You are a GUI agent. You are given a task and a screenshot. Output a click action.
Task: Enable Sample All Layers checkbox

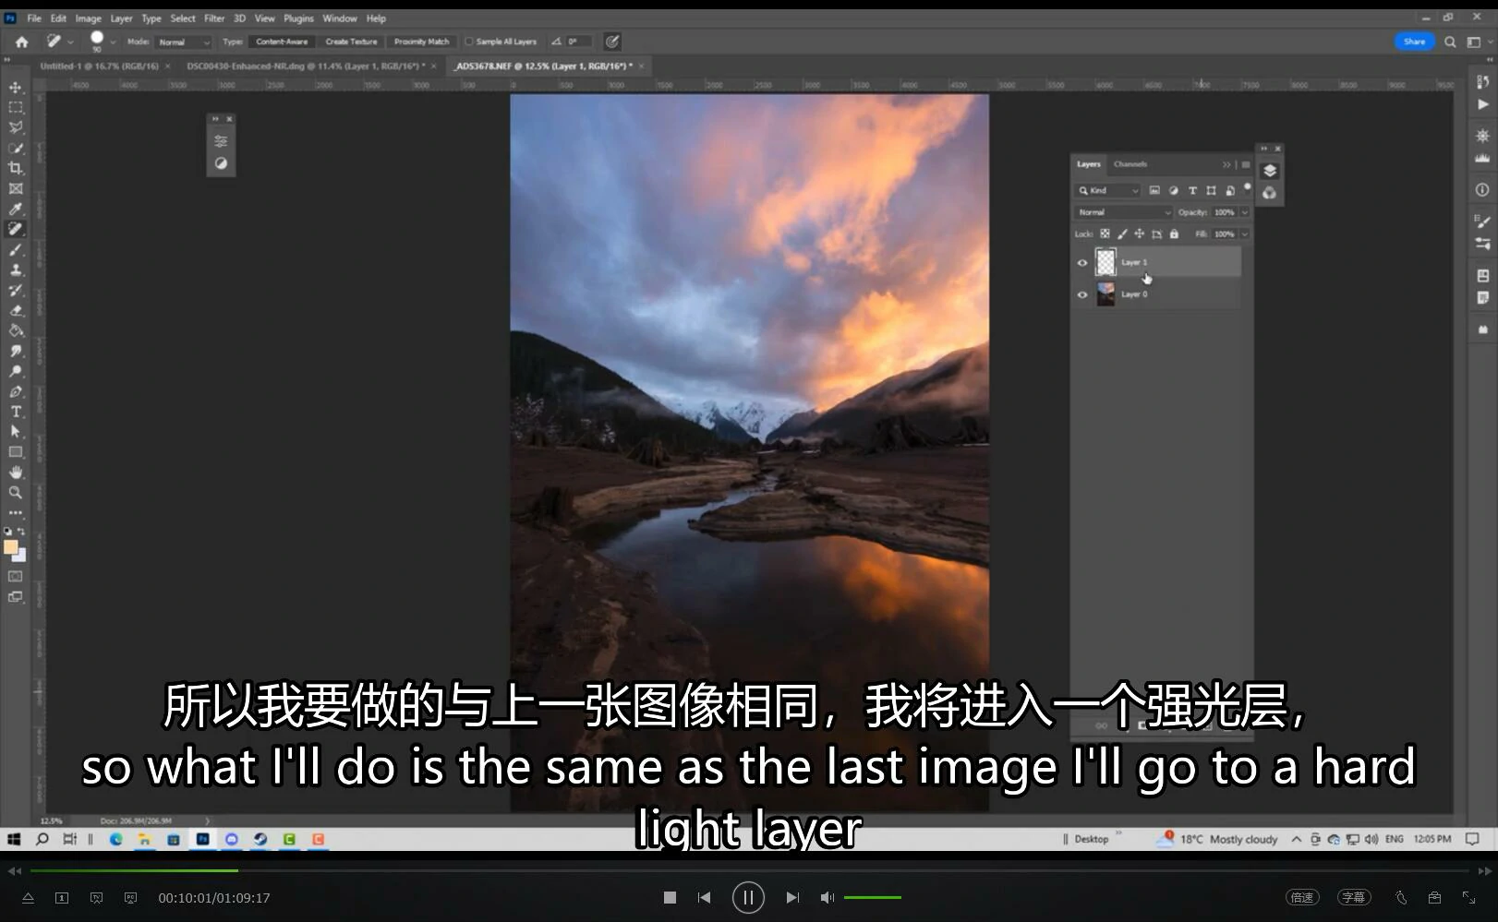469,42
